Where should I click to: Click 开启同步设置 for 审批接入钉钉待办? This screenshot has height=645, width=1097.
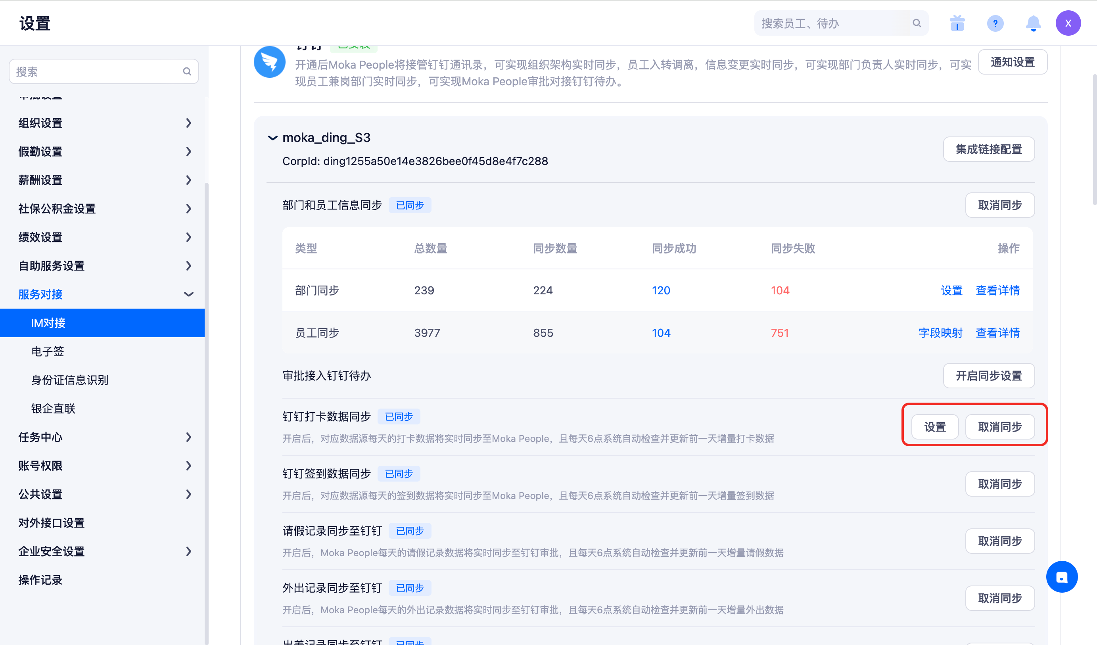click(989, 375)
